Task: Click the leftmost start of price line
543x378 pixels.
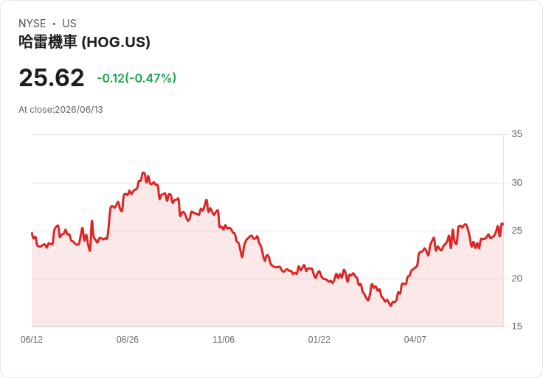Action: pos(32,233)
